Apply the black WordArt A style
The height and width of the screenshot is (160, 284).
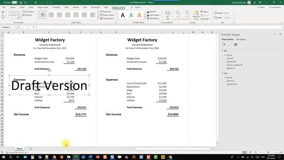123,15
